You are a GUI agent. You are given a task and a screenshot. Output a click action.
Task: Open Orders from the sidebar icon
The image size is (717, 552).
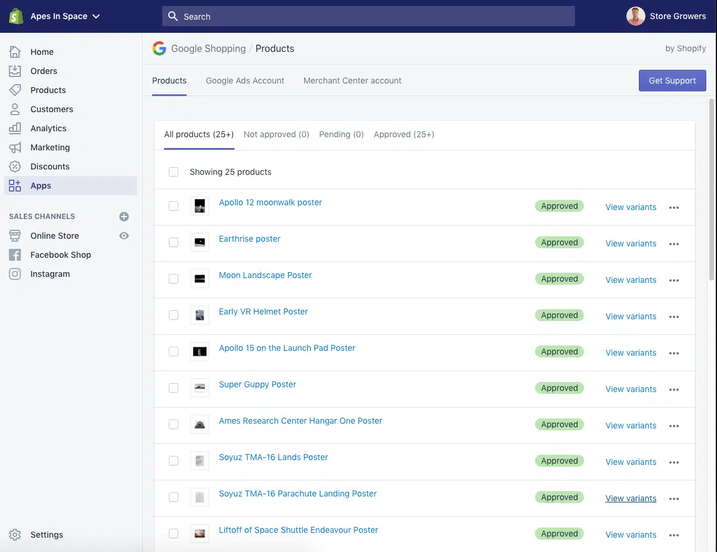(x=15, y=71)
